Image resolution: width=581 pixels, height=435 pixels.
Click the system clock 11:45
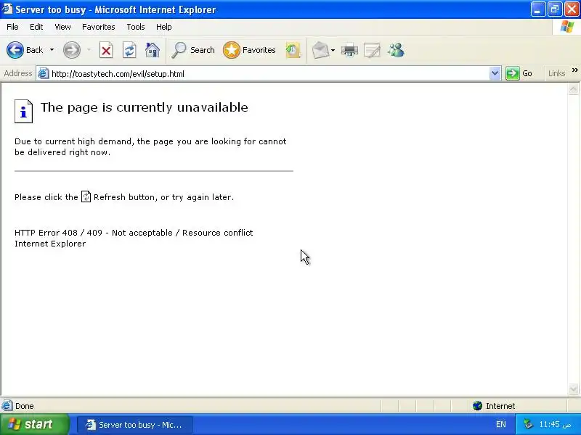coord(555,424)
